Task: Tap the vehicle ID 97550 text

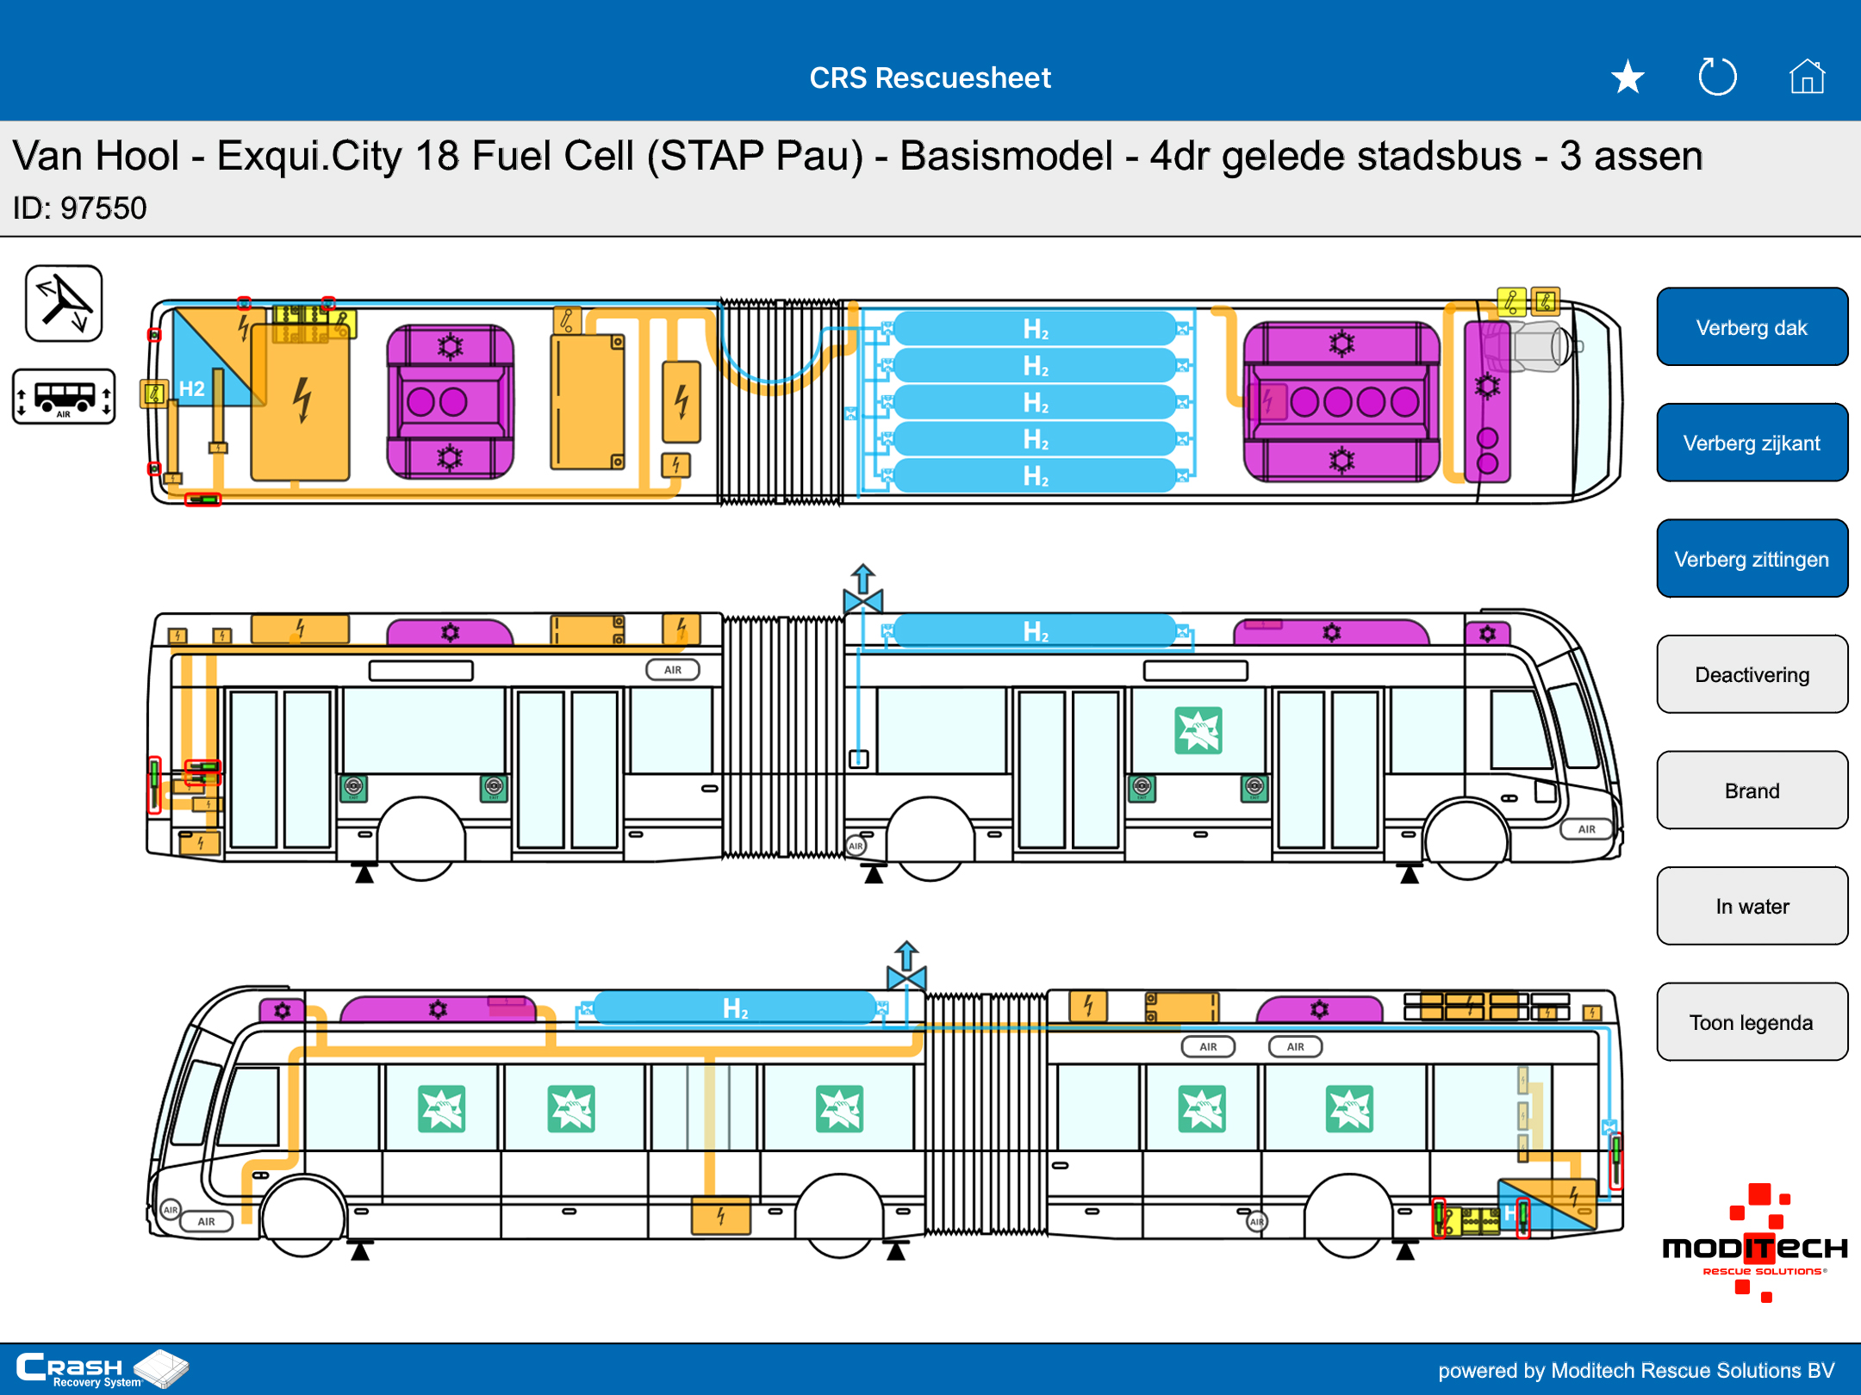Action: click(79, 208)
